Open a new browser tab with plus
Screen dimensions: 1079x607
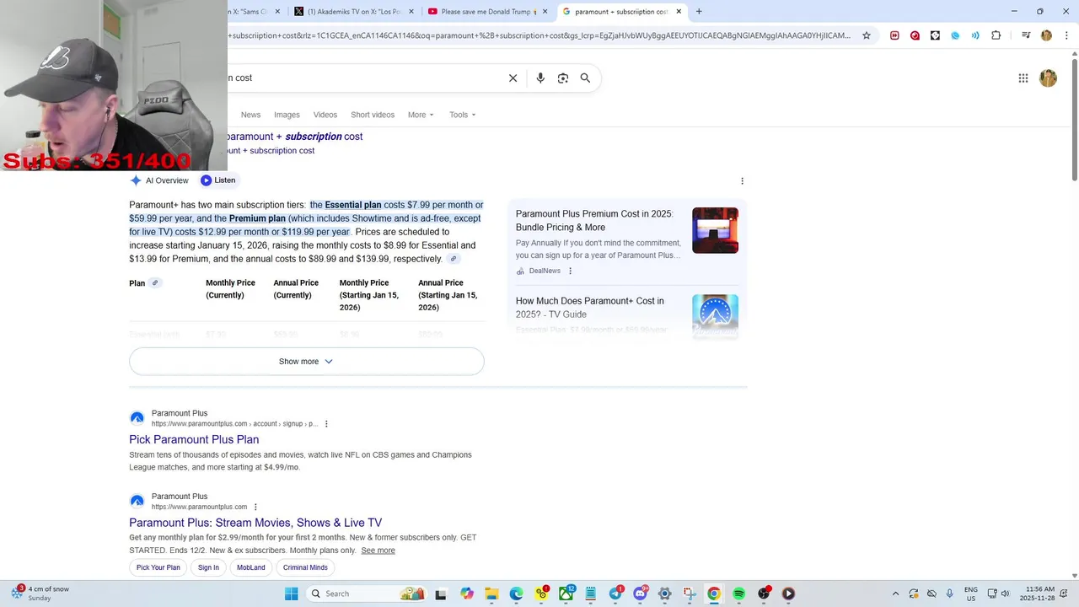(699, 12)
